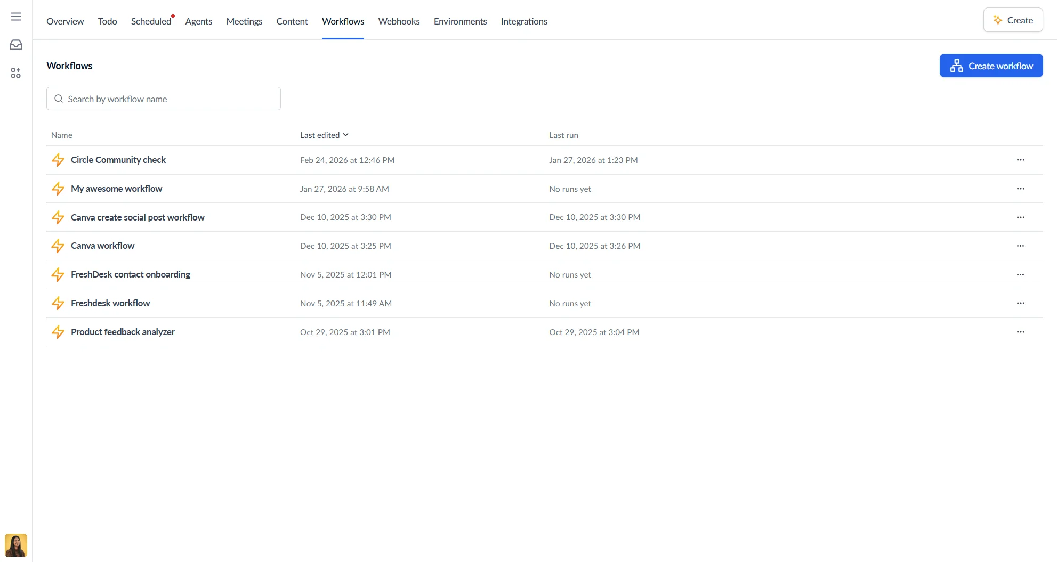
Task: Open the inbox from the left sidebar
Action: point(15,45)
